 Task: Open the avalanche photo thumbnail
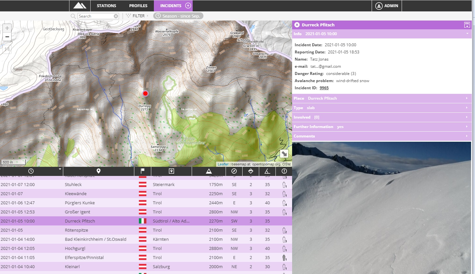[381, 208]
